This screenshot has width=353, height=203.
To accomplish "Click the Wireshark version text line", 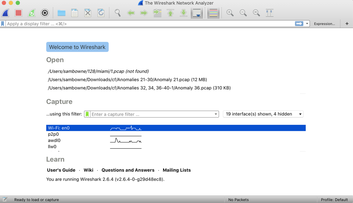I will coord(106,179).
